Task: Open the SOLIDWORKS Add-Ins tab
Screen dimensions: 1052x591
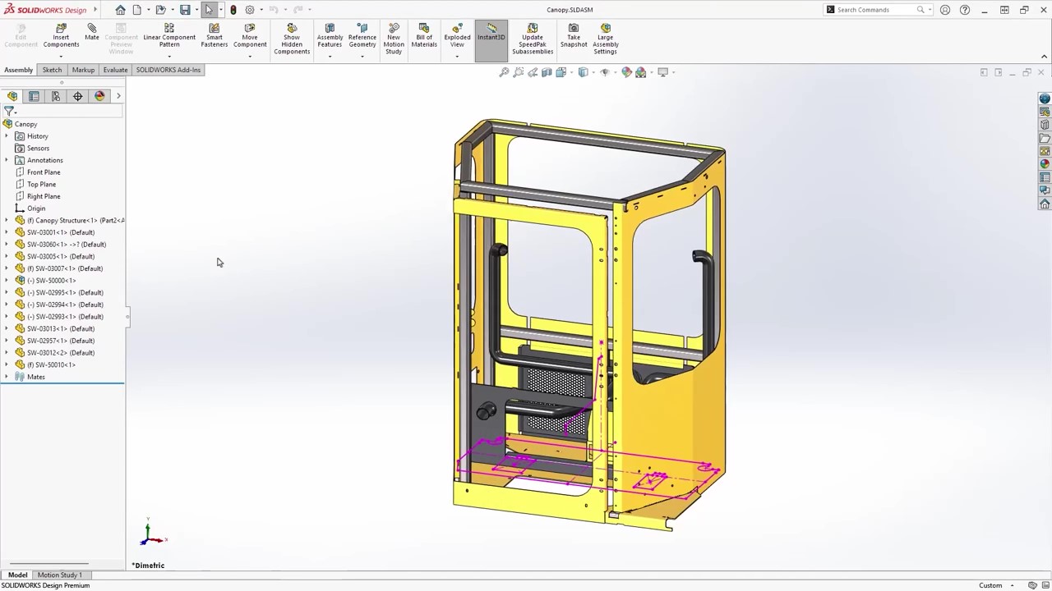Action: 168,70
